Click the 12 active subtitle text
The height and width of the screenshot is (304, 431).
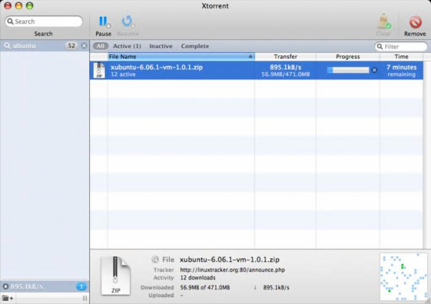(x=123, y=74)
